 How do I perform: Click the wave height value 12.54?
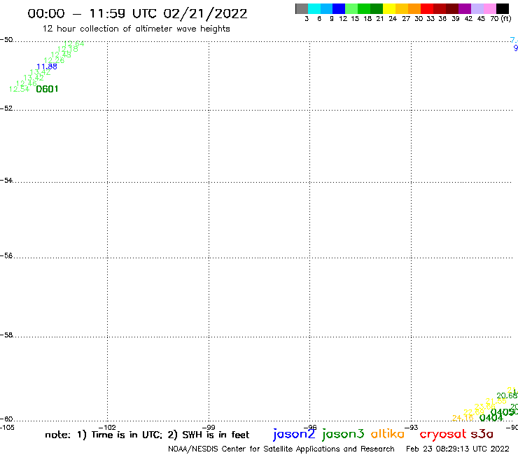(x=19, y=89)
